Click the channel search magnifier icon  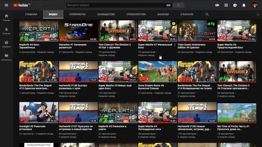(x=207, y=14)
